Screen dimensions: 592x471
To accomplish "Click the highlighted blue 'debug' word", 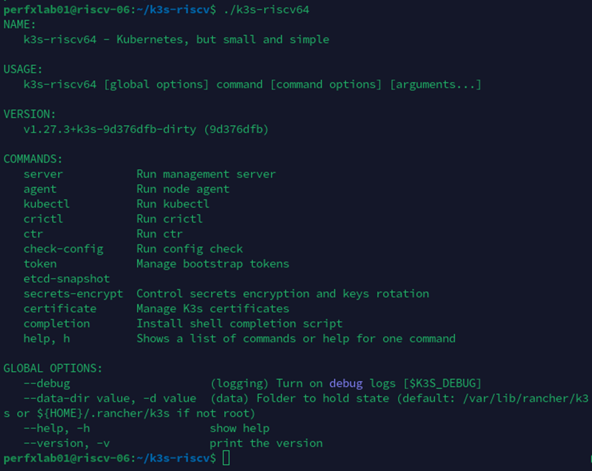I will 345,383.
